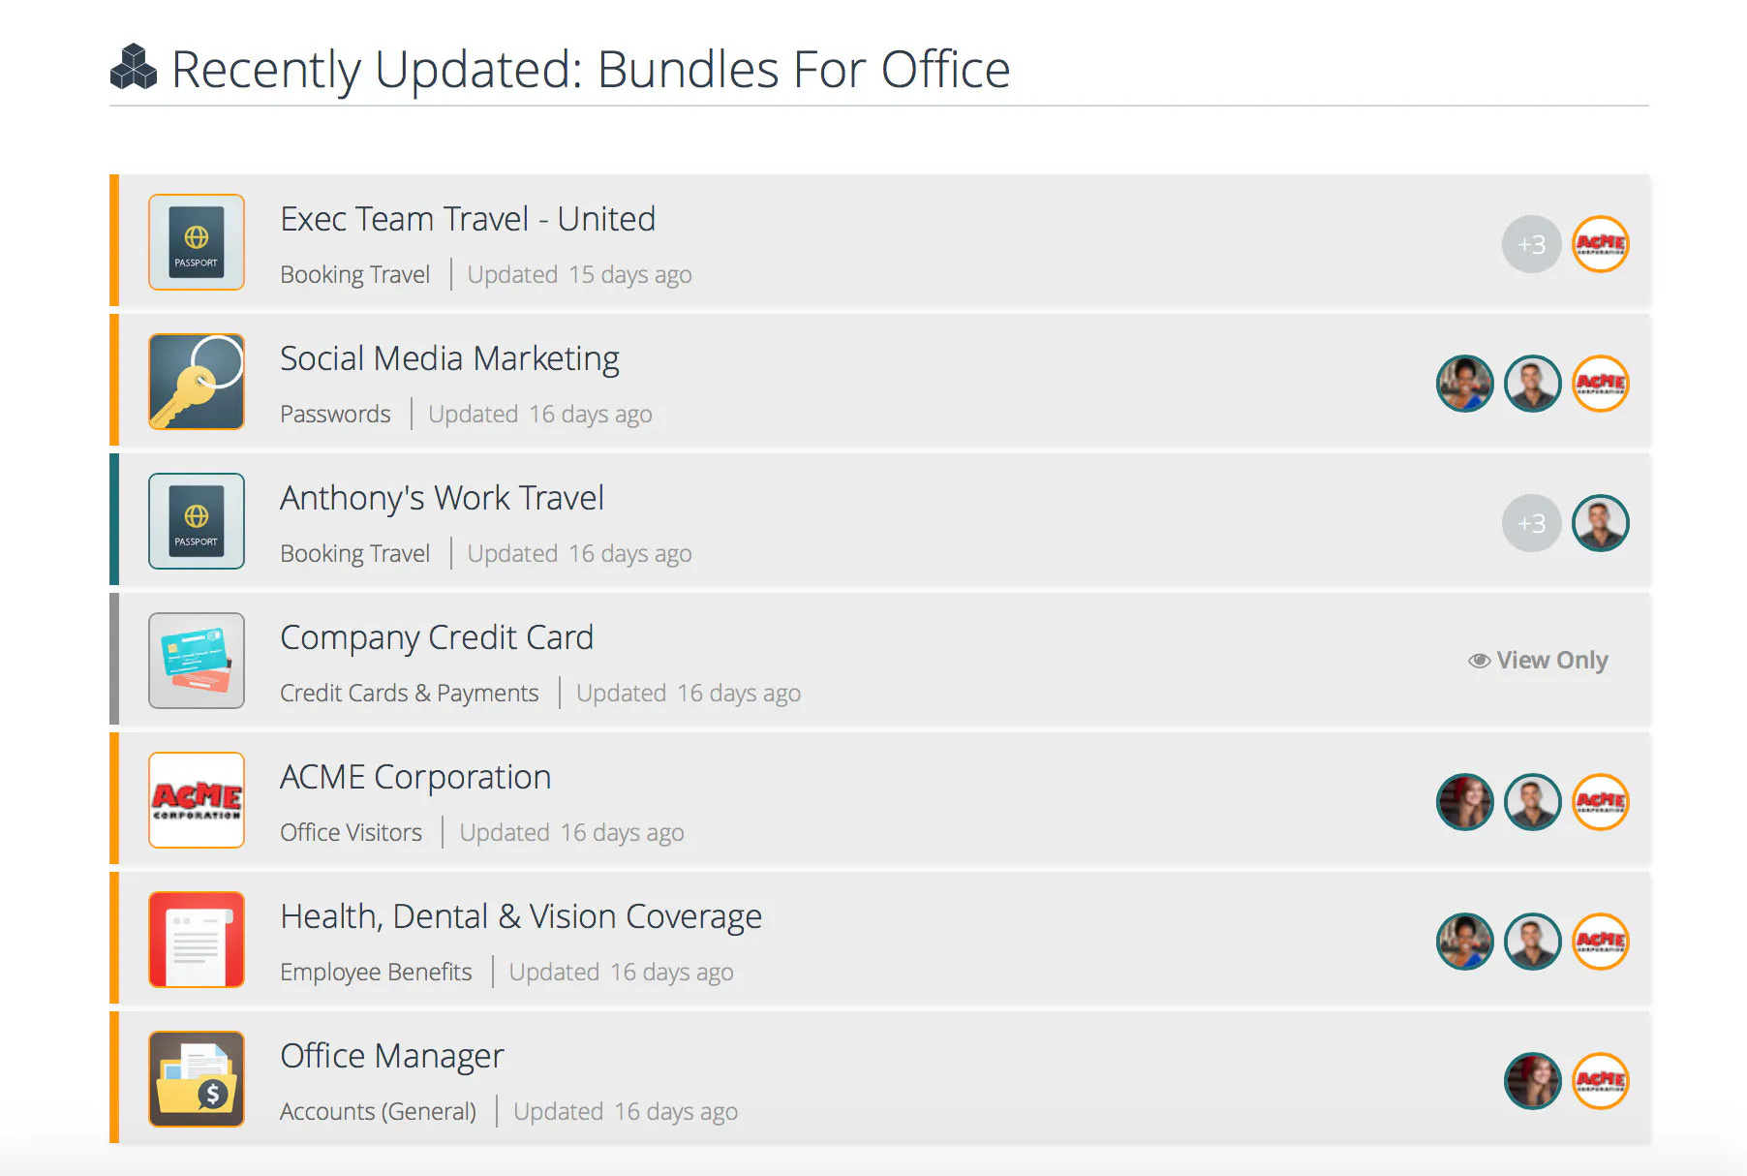Click the Office Manager bundle title
The height and width of the screenshot is (1176, 1747).
coord(392,1057)
